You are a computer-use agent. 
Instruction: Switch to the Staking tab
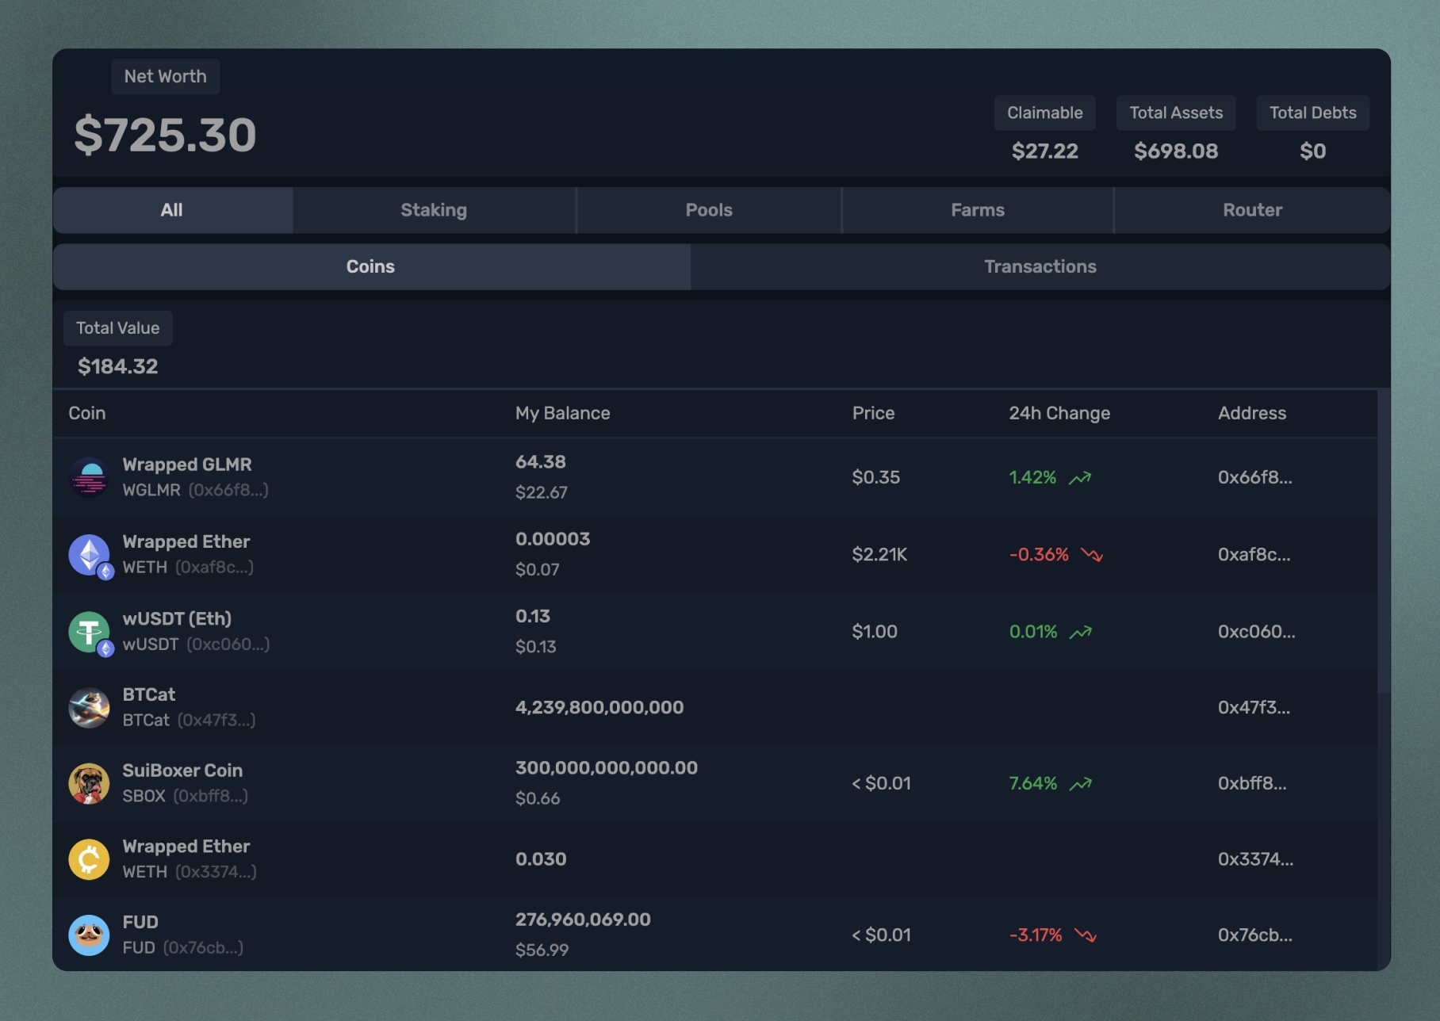(434, 210)
